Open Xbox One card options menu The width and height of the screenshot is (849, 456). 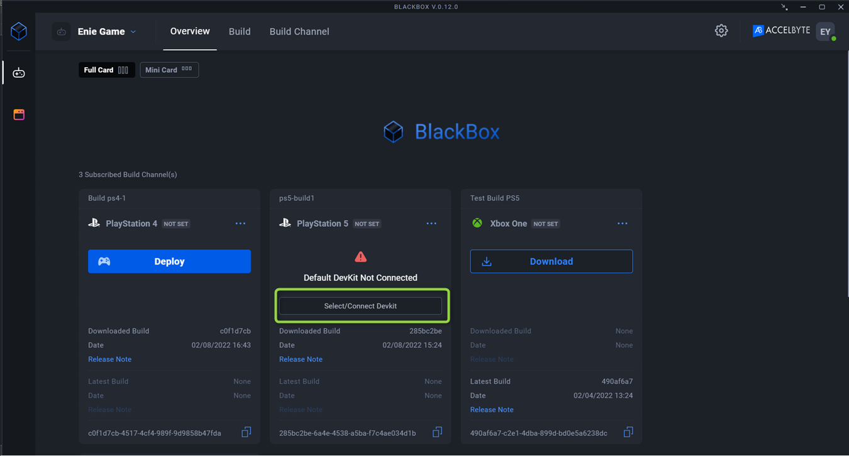click(623, 224)
